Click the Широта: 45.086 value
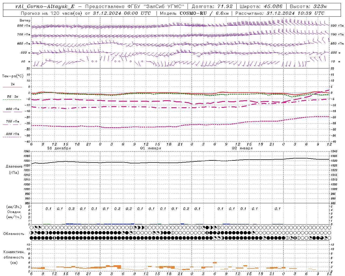This screenshot has width=345, height=276. pos(261,6)
